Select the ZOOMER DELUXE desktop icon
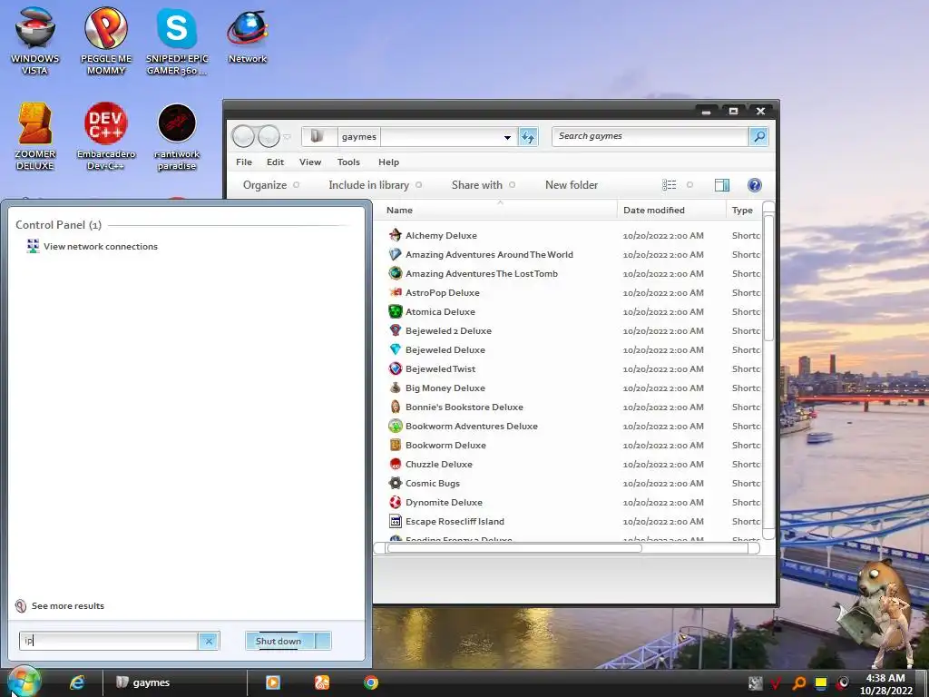929x697 pixels. [x=35, y=136]
